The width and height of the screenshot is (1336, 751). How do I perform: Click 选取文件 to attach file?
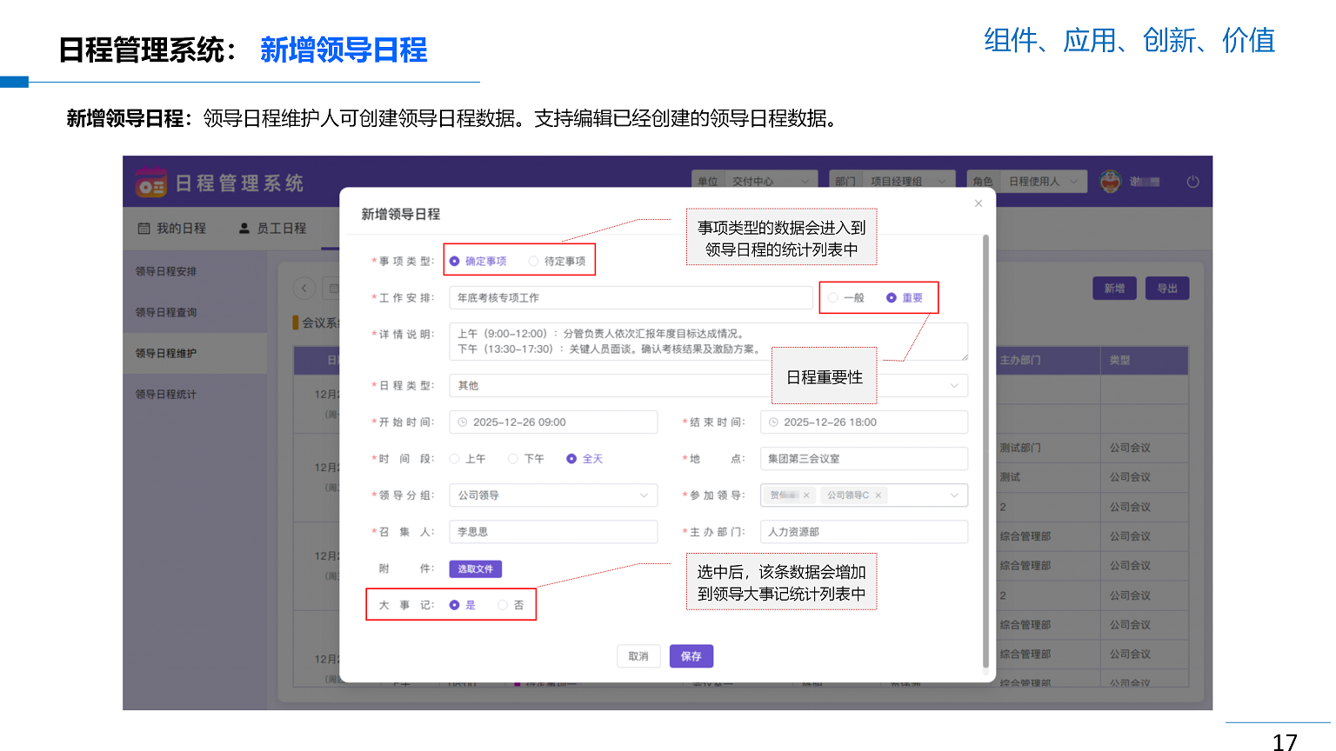475,569
